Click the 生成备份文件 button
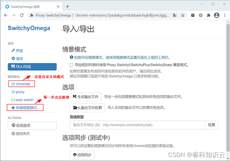 [x=86, y=97]
